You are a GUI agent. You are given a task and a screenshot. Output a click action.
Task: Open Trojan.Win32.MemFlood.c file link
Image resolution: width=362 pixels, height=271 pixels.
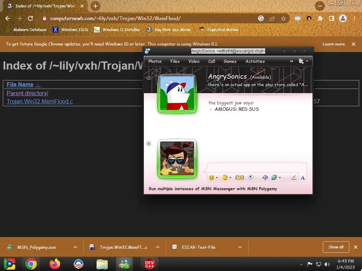pos(40,101)
